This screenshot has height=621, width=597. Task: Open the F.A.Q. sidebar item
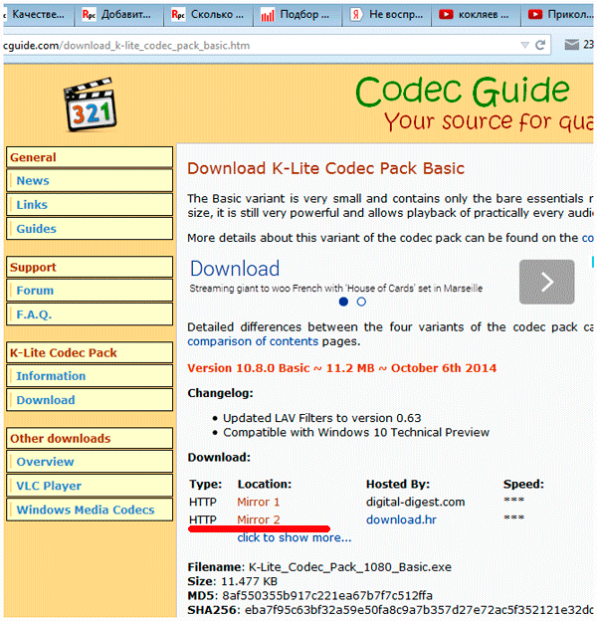pyautogui.click(x=90, y=314)
